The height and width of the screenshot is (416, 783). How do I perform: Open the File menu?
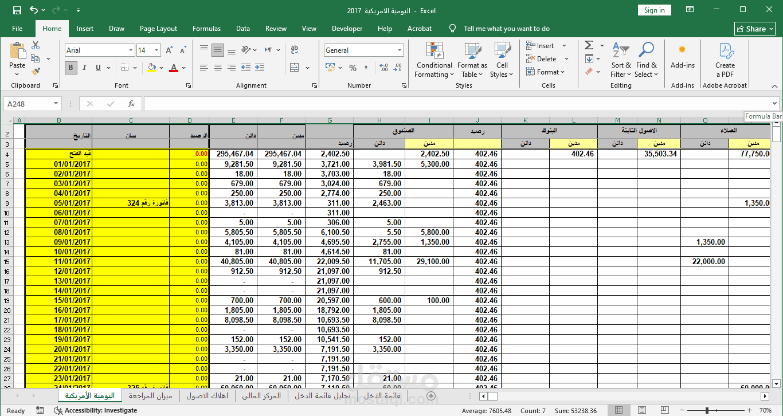17,29
